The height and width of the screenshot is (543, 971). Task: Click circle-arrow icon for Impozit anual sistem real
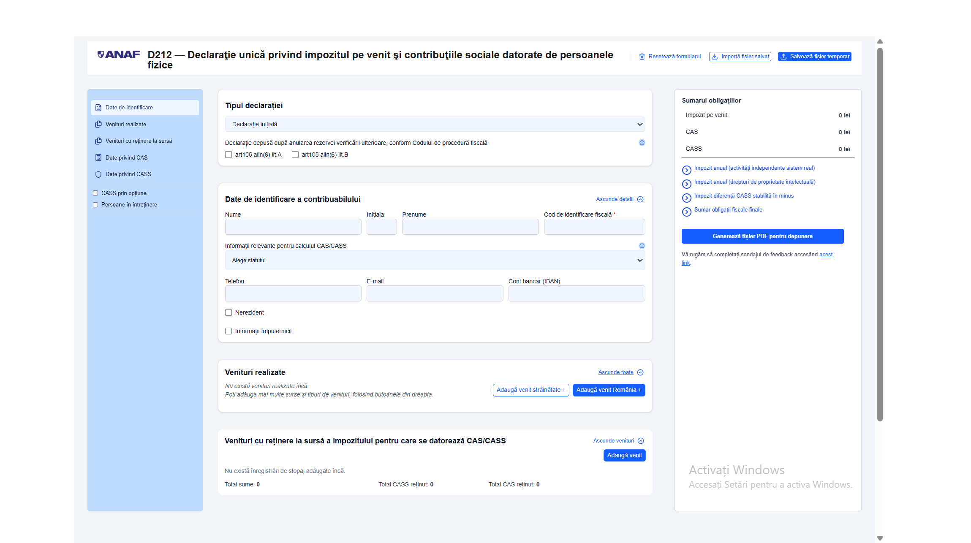(x=686, y=170)
